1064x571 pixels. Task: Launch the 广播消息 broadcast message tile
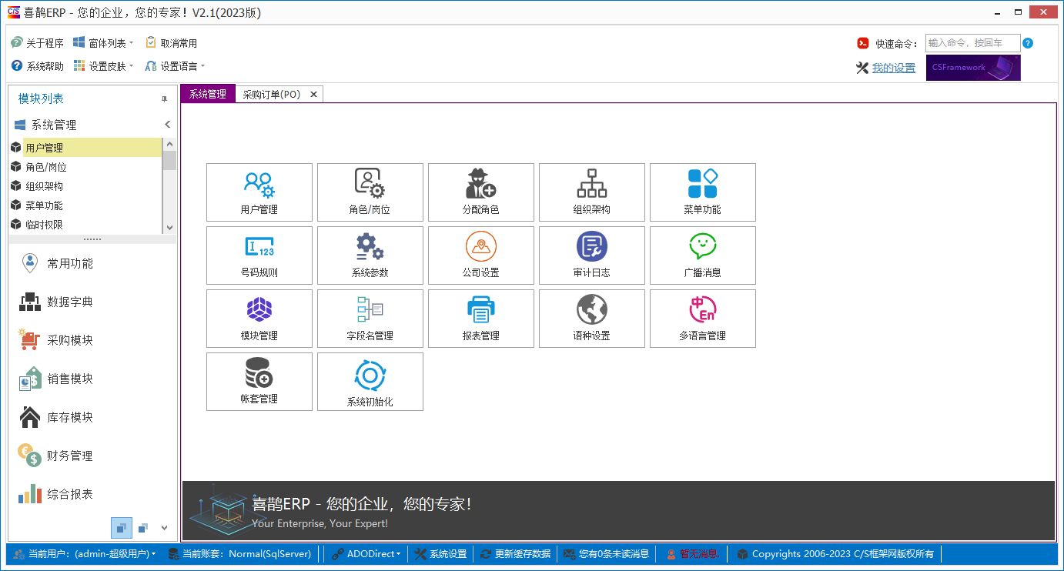[x=703, y=255]
